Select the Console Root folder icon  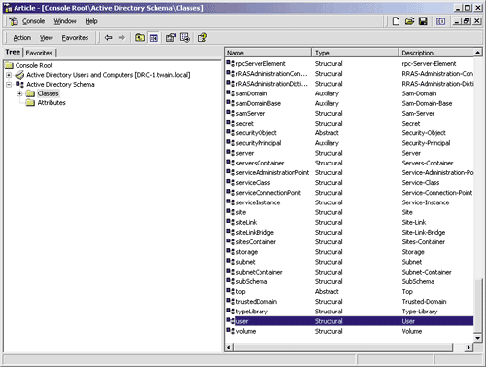tap(9, 65)
